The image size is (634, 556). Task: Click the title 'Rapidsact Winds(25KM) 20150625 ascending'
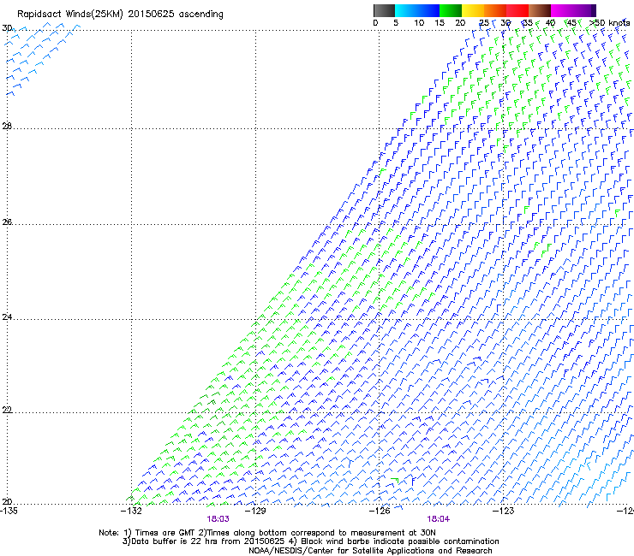tap(120, 15)
